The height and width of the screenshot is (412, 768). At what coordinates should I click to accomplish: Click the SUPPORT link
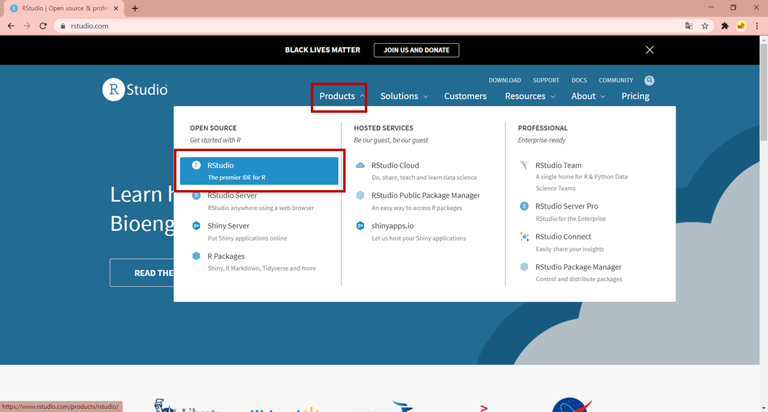click(546, 80)
